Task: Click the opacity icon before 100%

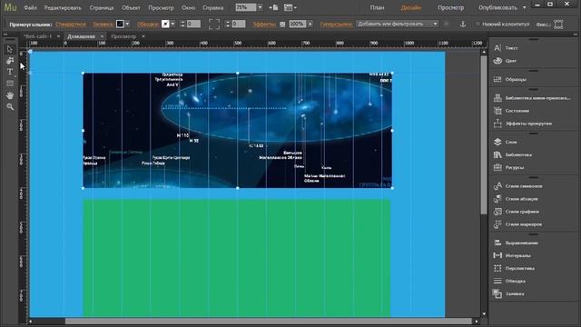Action: tap(282, 25)
